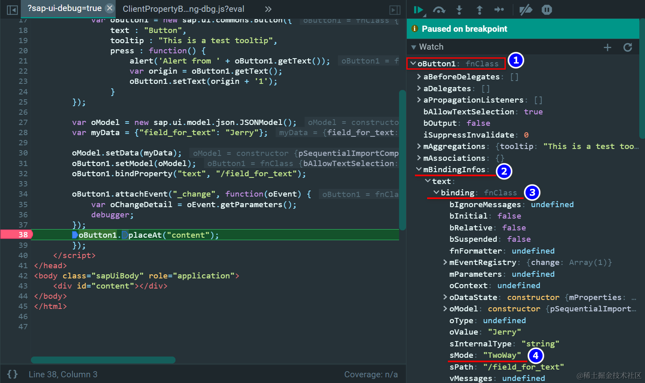Expand the mEventRegistry property
Screen dimensions: 645x383
[445, 263]
